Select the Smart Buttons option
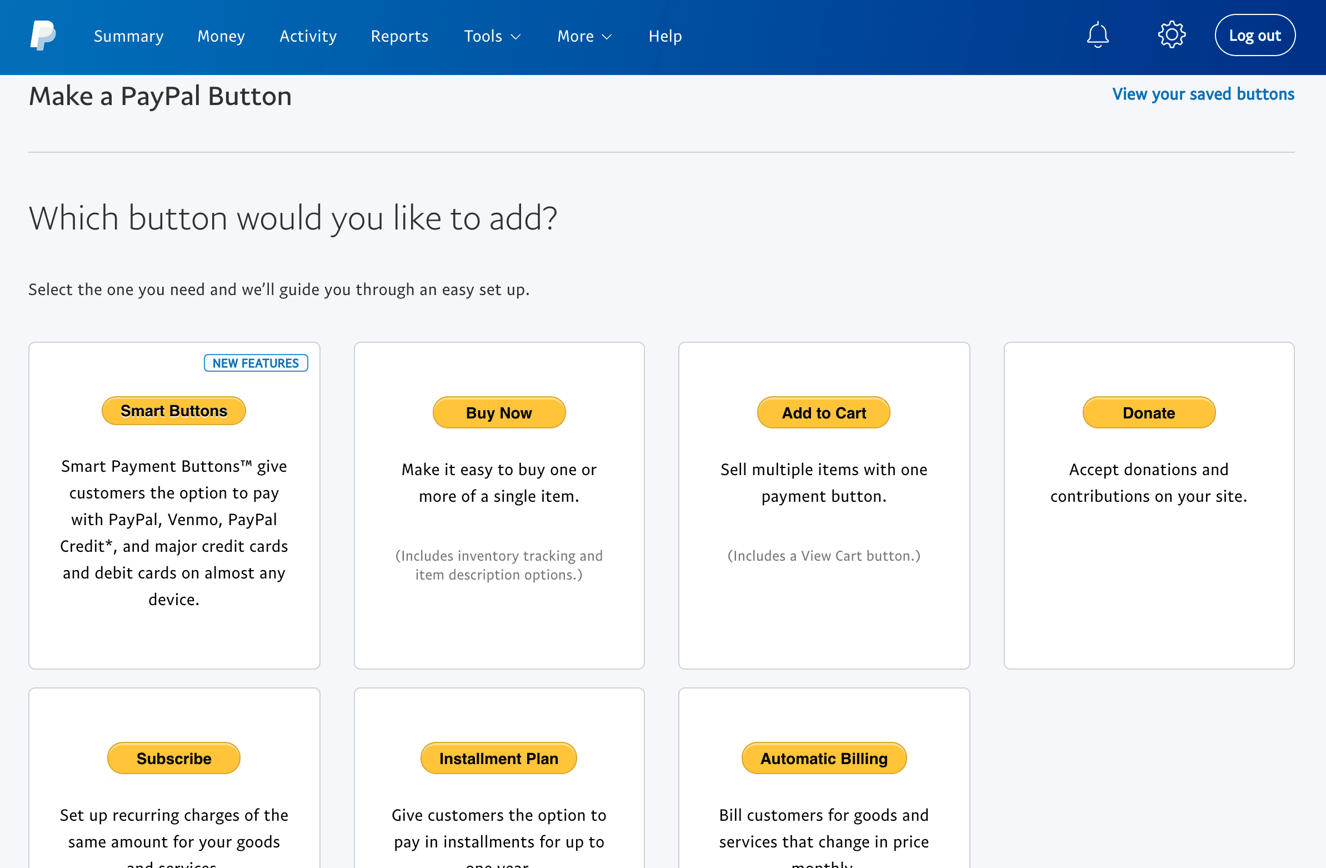This screenshot has height=868, width=1326. click(174, 411)
